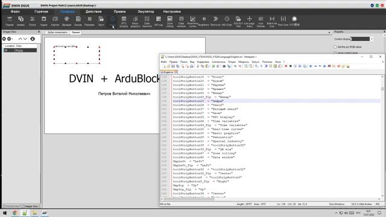Open Windows Start menu
Screen dimensions: 386x217
tap(5, 213)
